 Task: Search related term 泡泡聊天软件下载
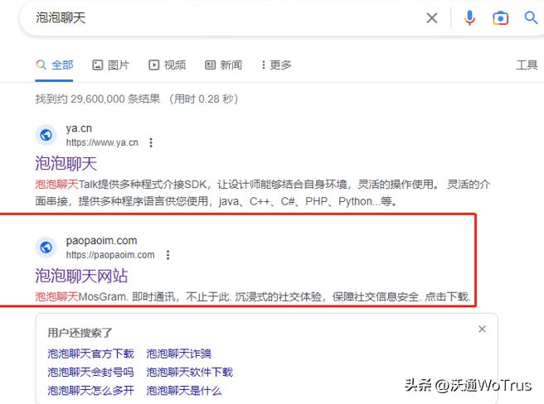[189, 372]
